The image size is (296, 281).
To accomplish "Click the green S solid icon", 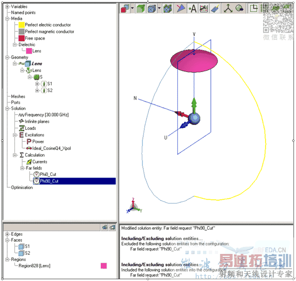I will point(36,77).
